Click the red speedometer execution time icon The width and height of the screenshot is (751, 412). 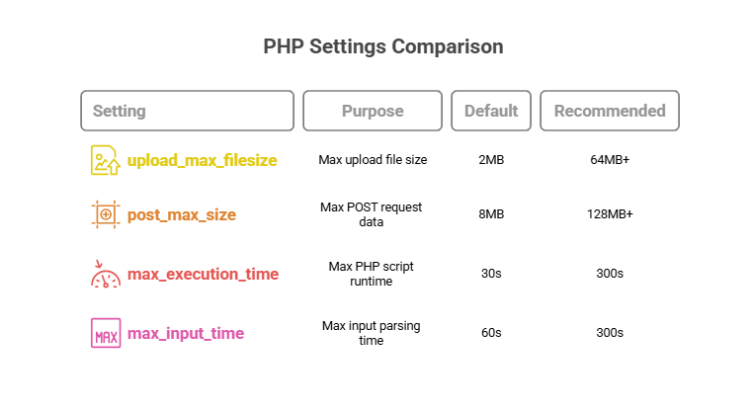tap(106, 274)
